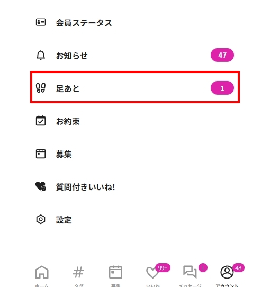Viewport: 279px width, 287px height.
Task: Click the footprints icon beside 足あと
Action: click(41, 88)
